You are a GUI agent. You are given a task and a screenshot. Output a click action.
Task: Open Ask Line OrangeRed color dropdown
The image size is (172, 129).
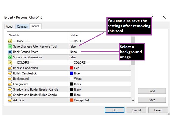[x=100, y=100]
